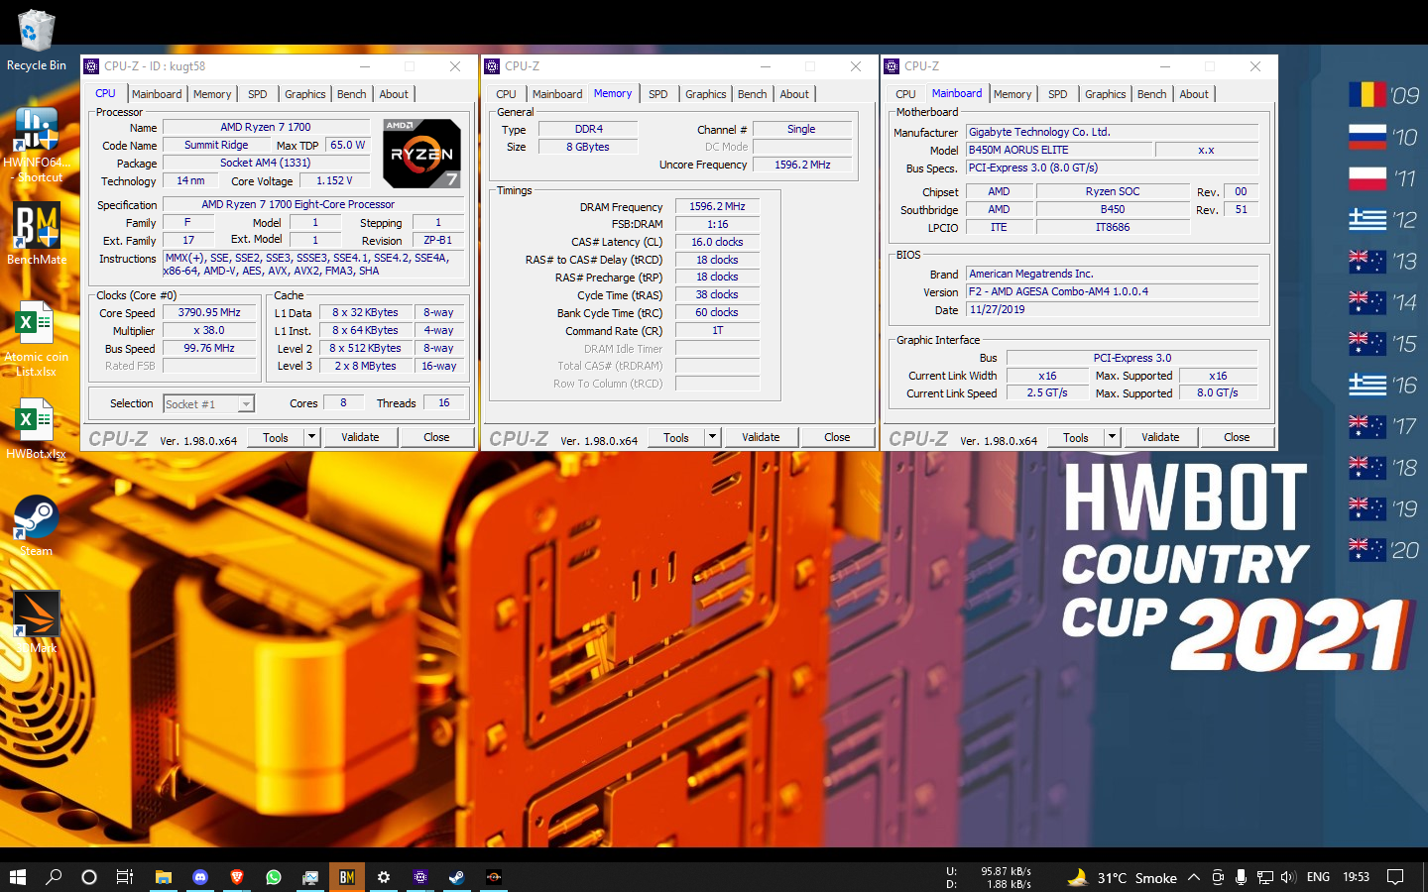
Task: Open the network tray icon
Action: tap(1265, 877)
